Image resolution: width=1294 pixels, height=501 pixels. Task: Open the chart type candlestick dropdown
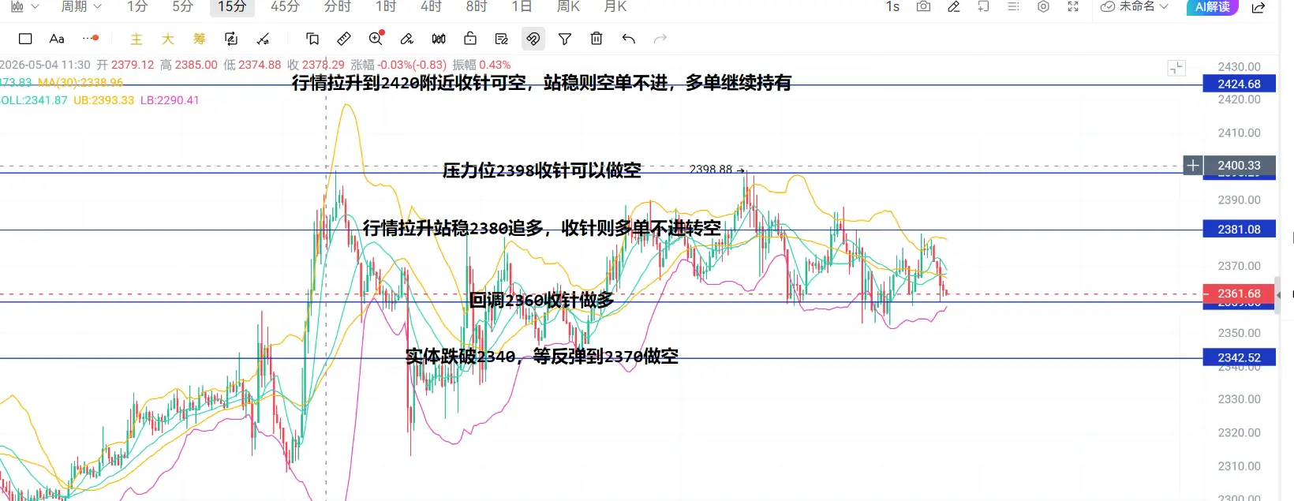click(x=24, y=6)
